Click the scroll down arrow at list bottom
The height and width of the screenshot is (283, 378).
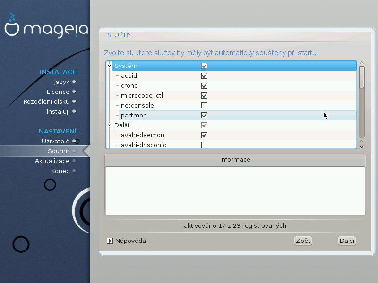tap(361, 147)
